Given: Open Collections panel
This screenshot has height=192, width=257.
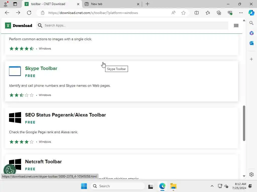Looking at the screenshot, I should pyautogui.click(x=219, y=13).
